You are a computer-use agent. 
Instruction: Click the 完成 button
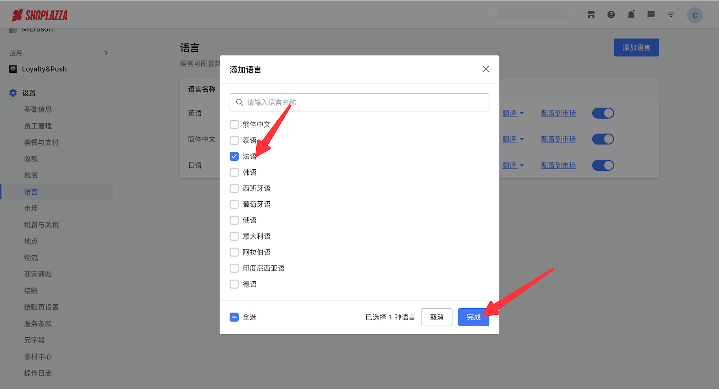[x=473, y=317]
